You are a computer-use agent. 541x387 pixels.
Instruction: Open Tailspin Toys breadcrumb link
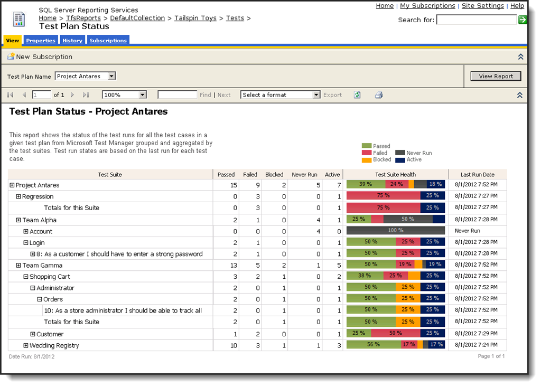tap(195, 18)
